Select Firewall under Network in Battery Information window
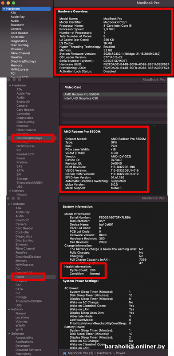 (x=21, y=313)
